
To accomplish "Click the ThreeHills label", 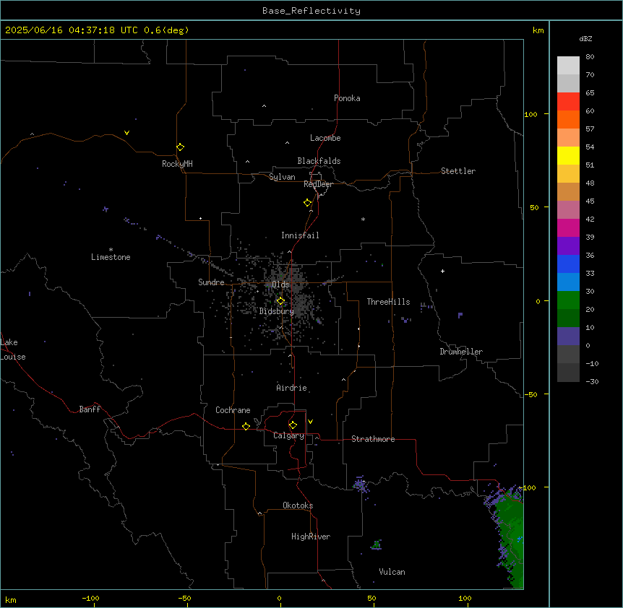I will click(x=388, y=302).
